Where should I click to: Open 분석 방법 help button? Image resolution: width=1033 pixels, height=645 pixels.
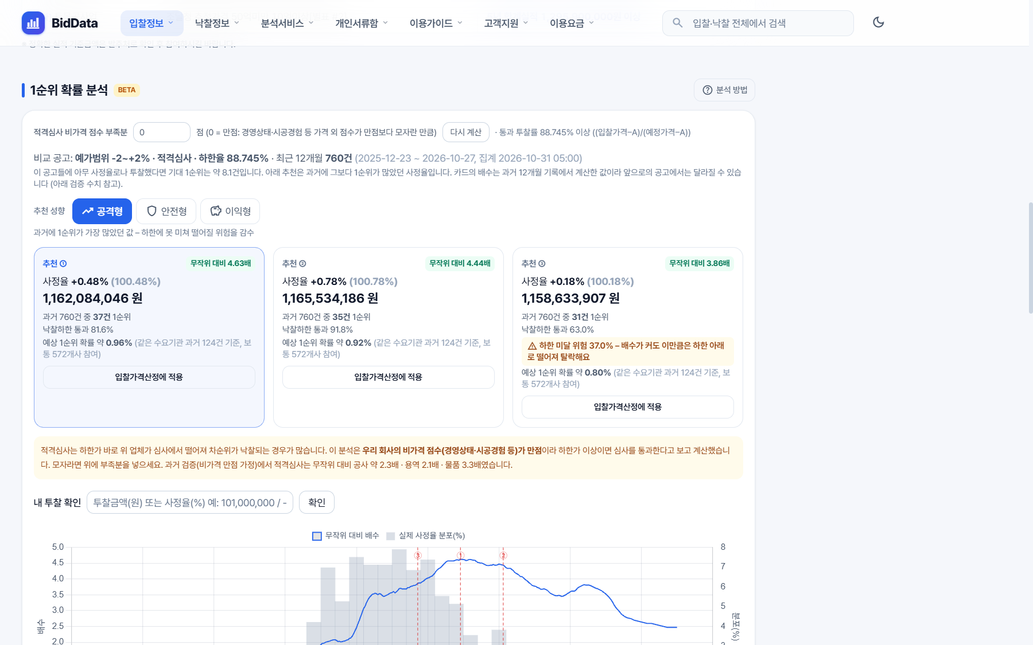point(724,90)
